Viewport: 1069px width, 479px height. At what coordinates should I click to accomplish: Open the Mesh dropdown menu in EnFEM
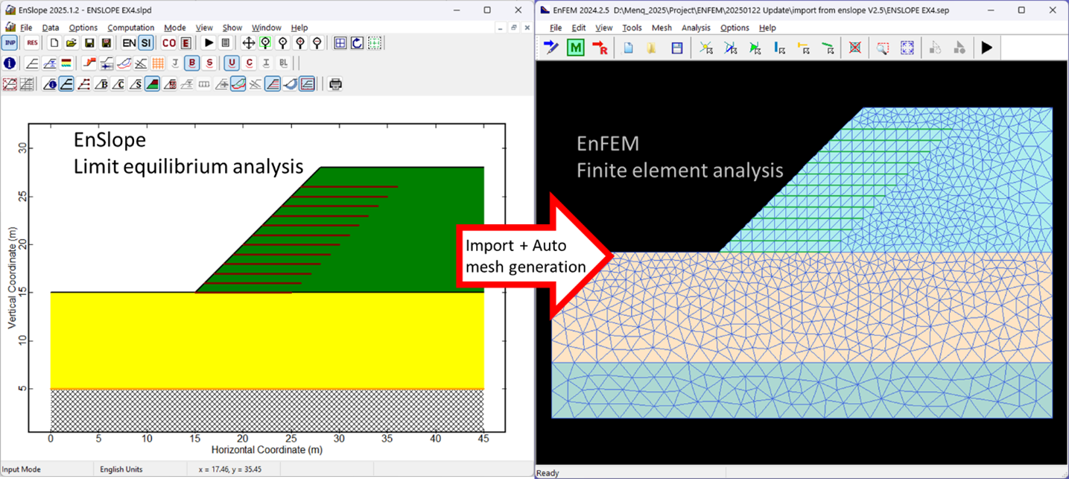click(662, 28)
